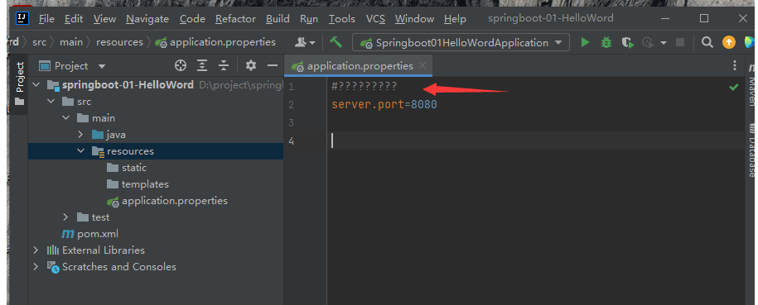Collapse the resources folder arrow

80,151
